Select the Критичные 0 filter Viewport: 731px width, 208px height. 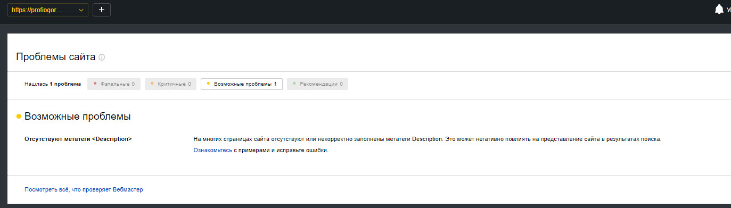coord(170,84)
